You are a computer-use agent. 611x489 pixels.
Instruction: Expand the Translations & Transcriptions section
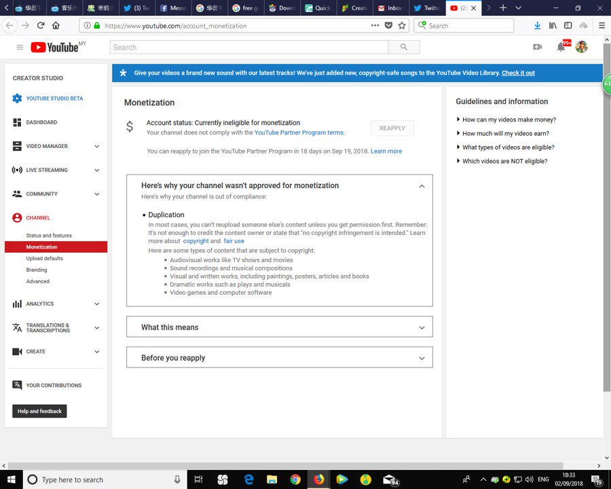(x=96, y=328)
